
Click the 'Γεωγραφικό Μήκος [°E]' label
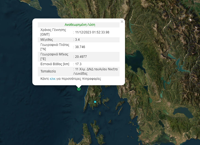[54, 56]
